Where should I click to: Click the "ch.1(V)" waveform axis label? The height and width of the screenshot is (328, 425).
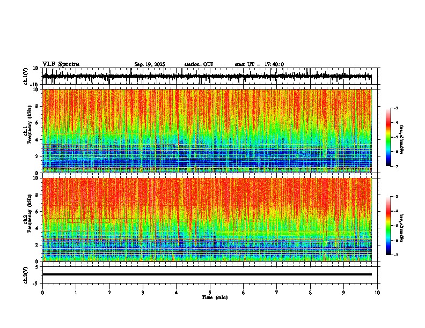click(26, 76)
